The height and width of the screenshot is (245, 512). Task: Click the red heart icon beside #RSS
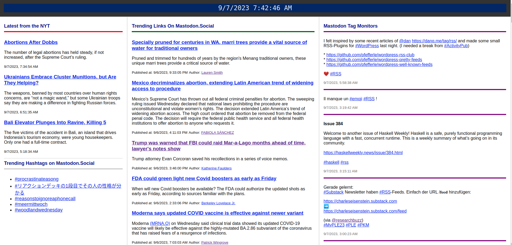[x=326, y=73]
